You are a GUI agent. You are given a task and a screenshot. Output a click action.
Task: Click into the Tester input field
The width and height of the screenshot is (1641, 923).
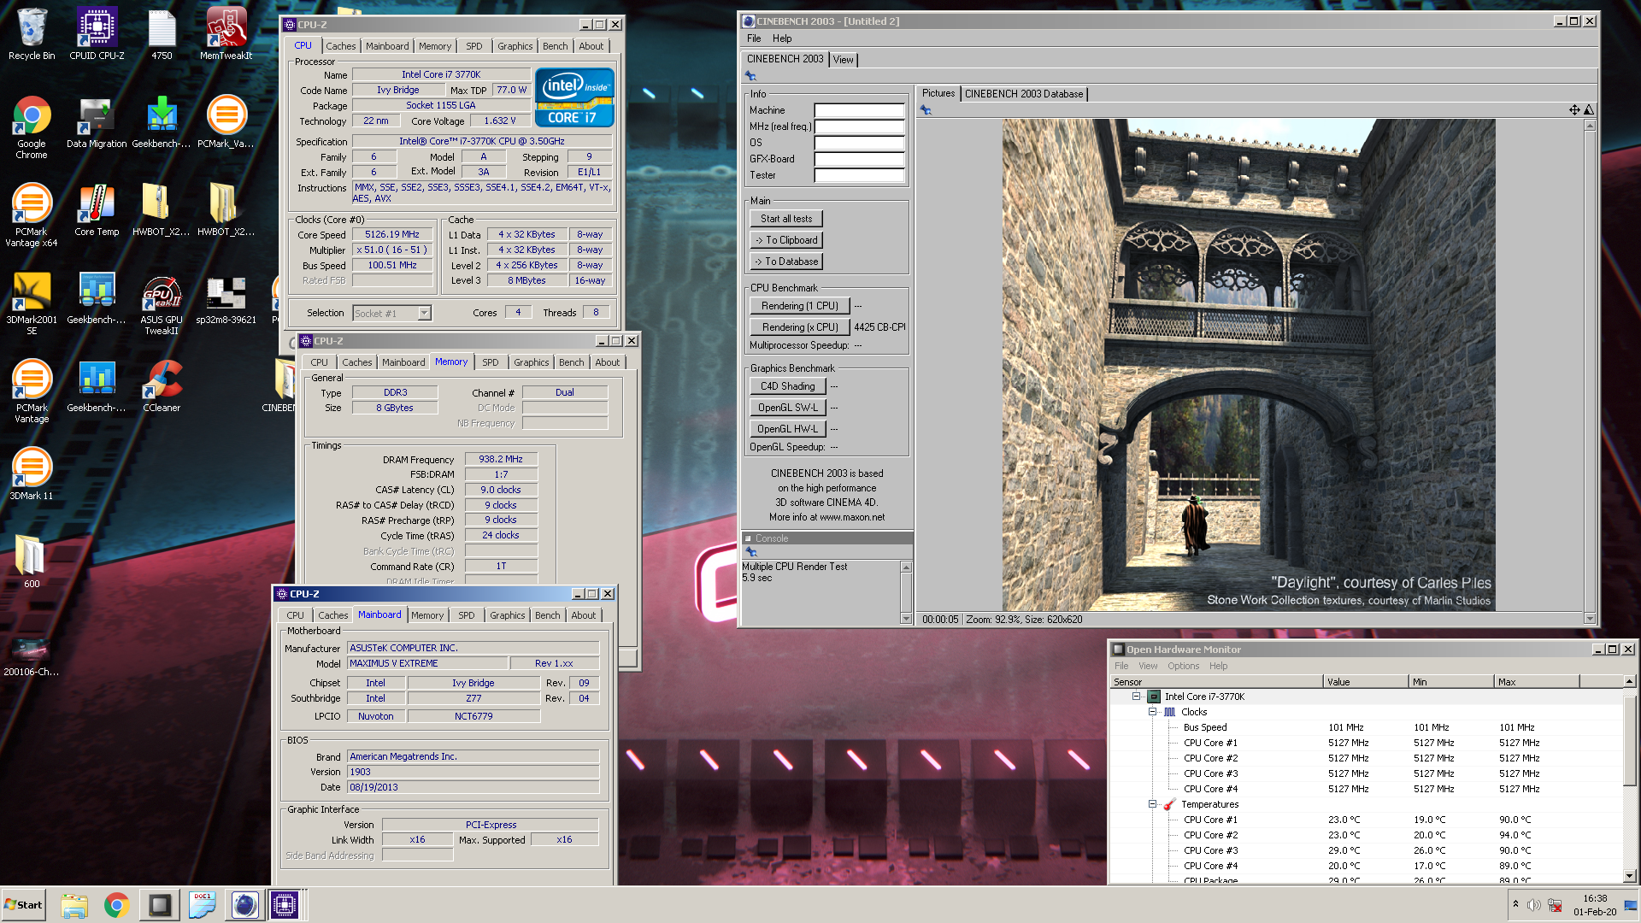coord(859,175)
